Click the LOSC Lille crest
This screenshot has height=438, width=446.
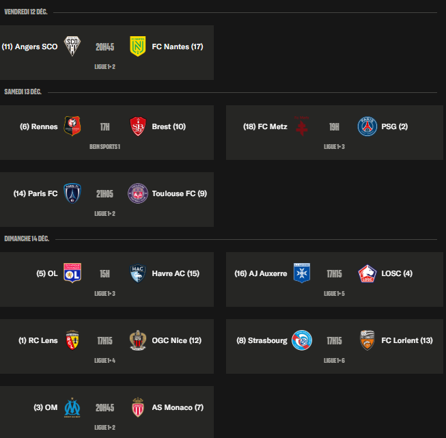click(x=367, y=273)
